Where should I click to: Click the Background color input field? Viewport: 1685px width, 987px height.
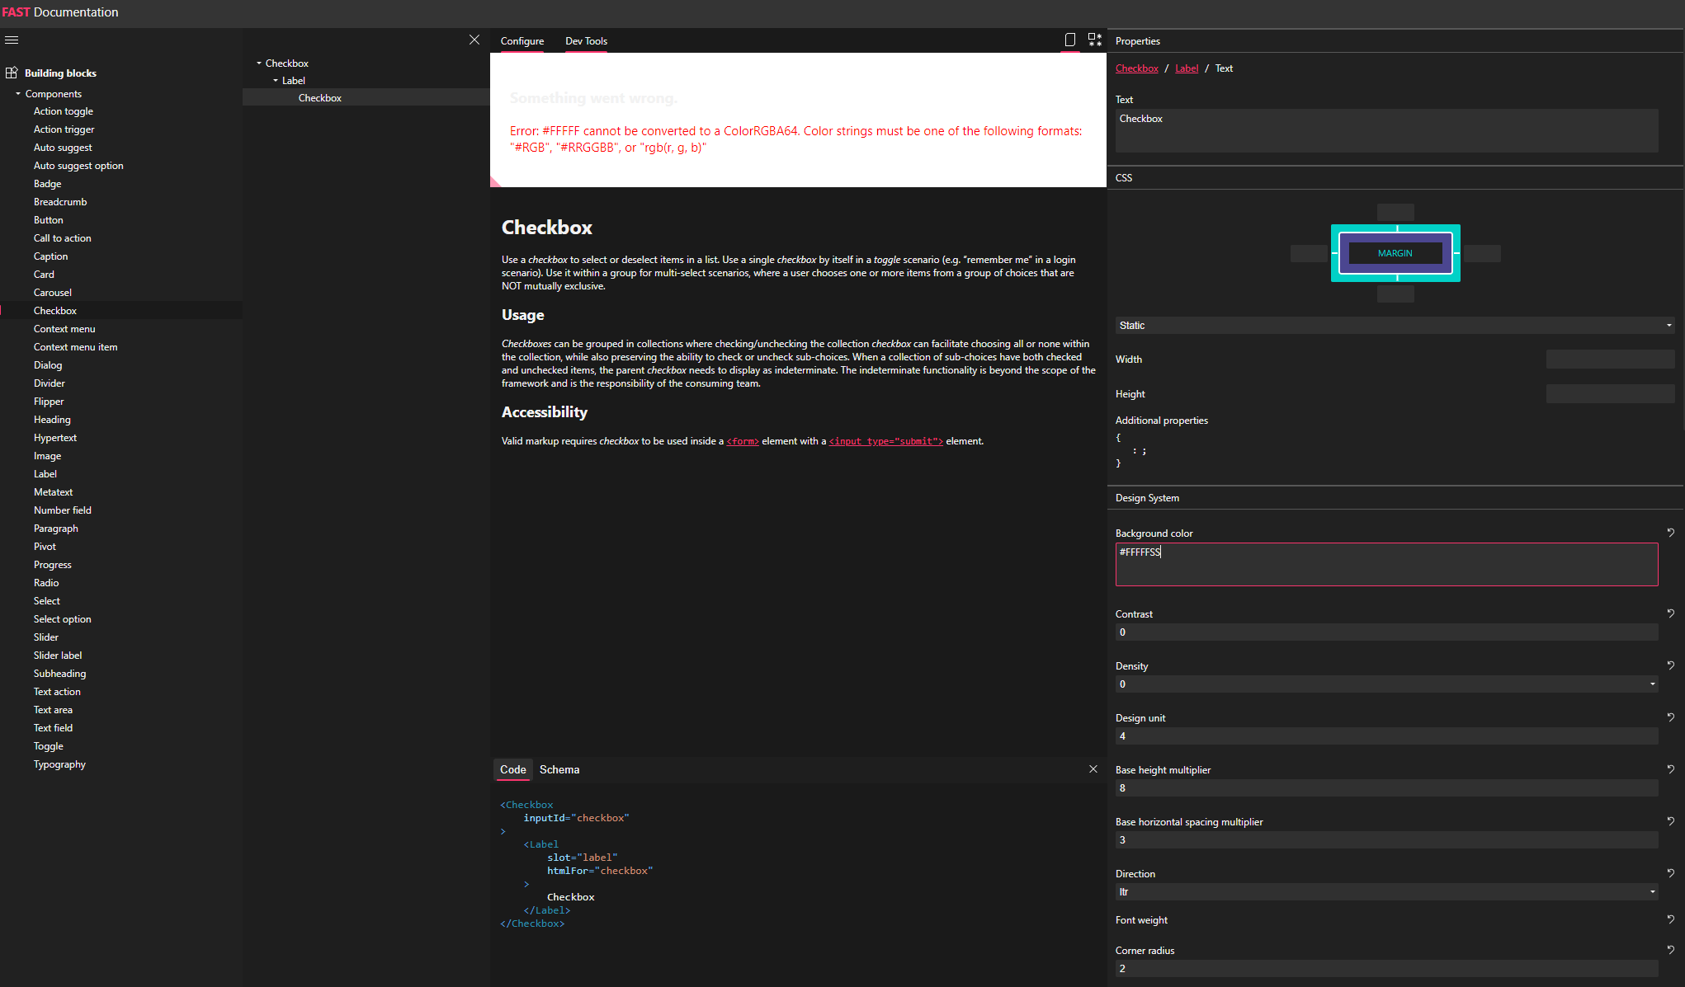1386,564
